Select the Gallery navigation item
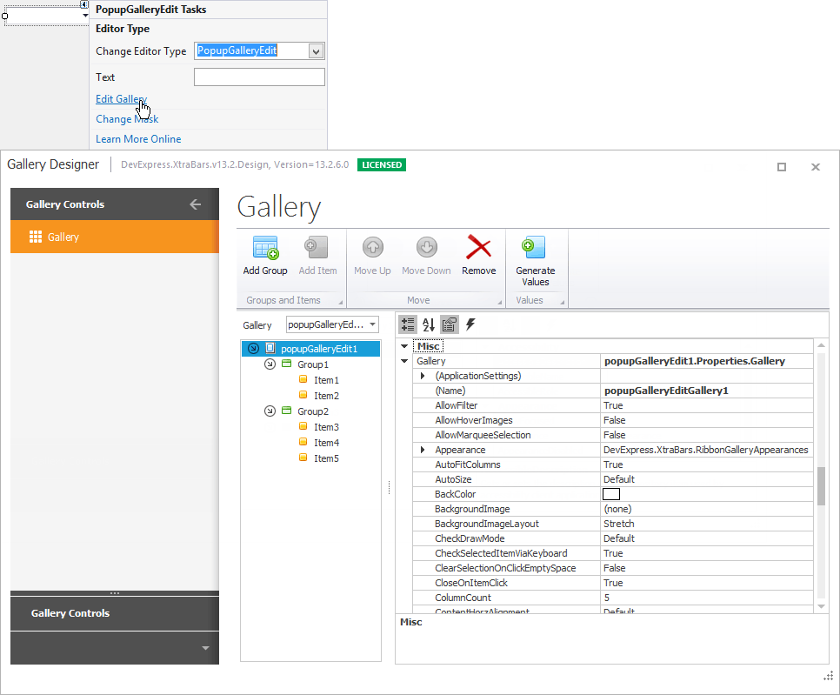Viewport: 840px width, 695px height. [x=115, y=237]
